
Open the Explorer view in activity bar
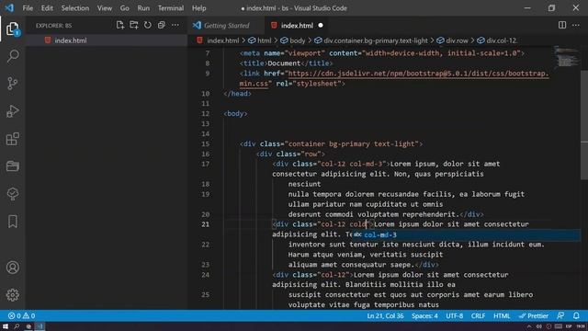[12, 29]
